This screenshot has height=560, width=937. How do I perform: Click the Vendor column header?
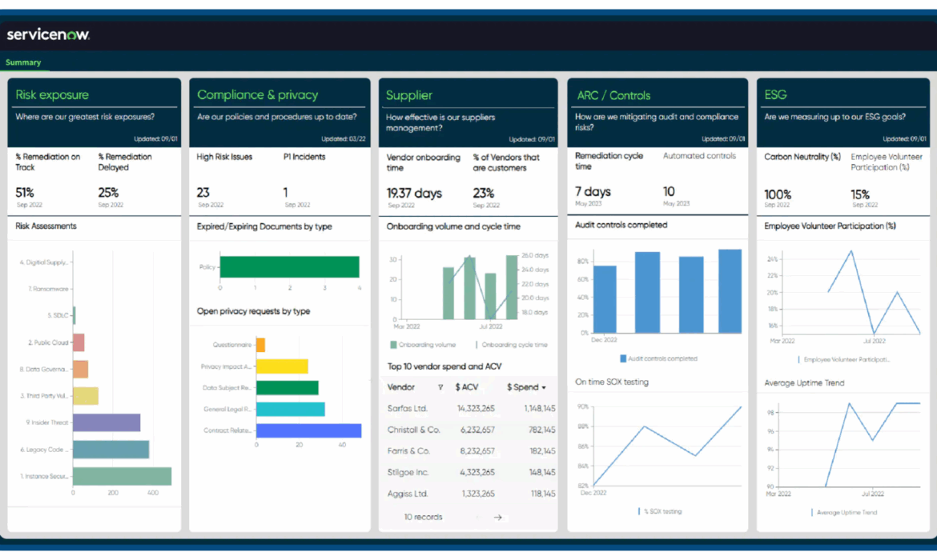coord(401,387)
